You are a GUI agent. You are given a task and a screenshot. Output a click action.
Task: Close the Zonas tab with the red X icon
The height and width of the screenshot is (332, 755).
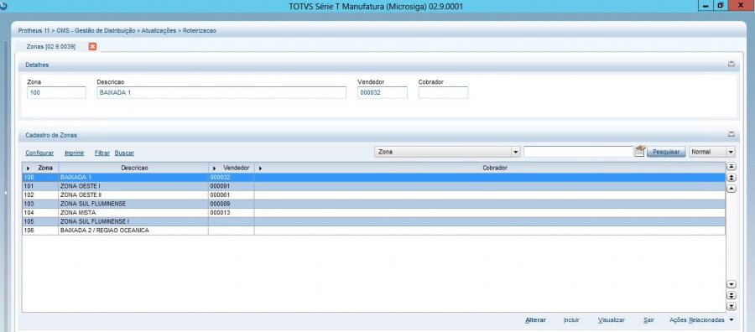pyautogui.click(x=92, y=46)
